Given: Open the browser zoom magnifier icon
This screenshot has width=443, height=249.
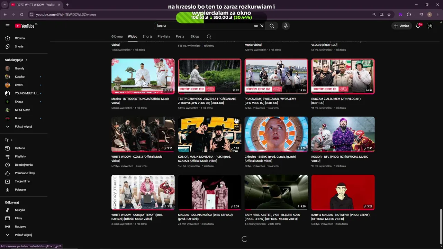Looking at the screenshot, I should pos(374,15).
